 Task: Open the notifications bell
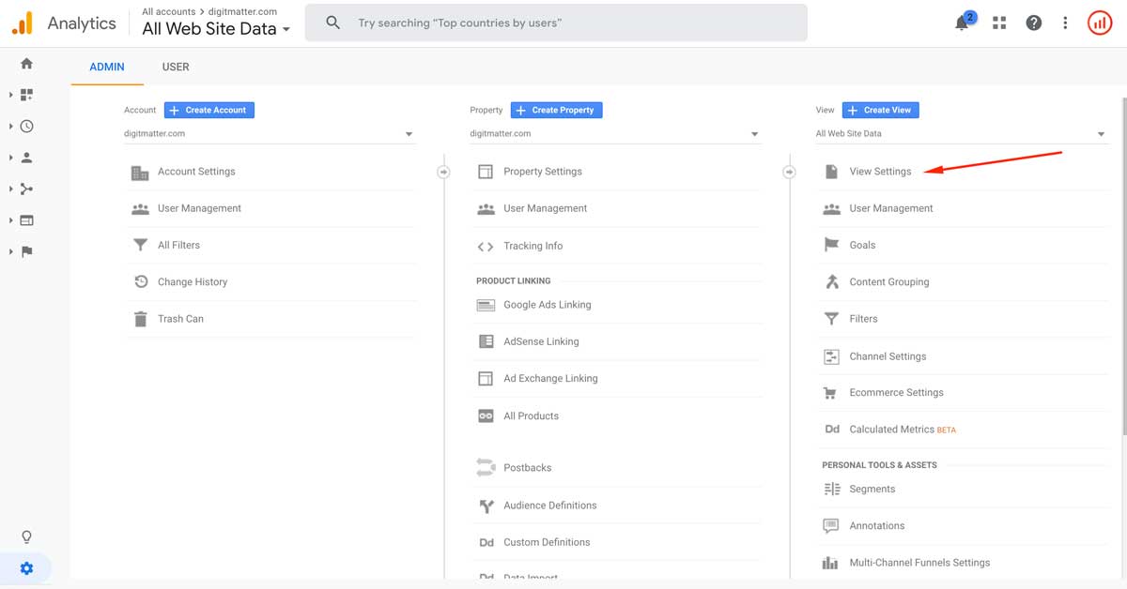[963, 23]
